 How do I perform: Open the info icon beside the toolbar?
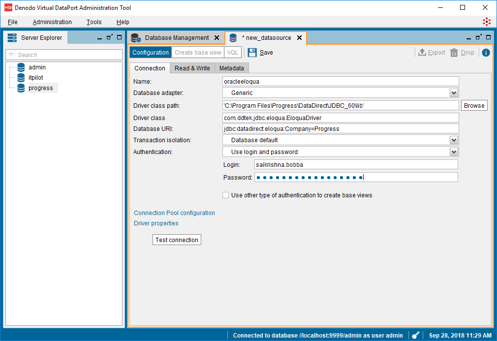coord(486,52)
